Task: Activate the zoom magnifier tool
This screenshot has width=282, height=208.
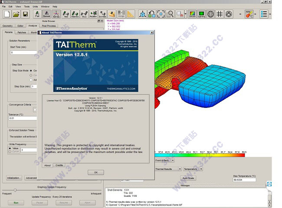Action: [x=170, y=14]
